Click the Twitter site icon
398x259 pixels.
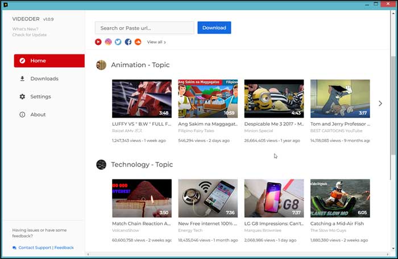coord(118,42)
